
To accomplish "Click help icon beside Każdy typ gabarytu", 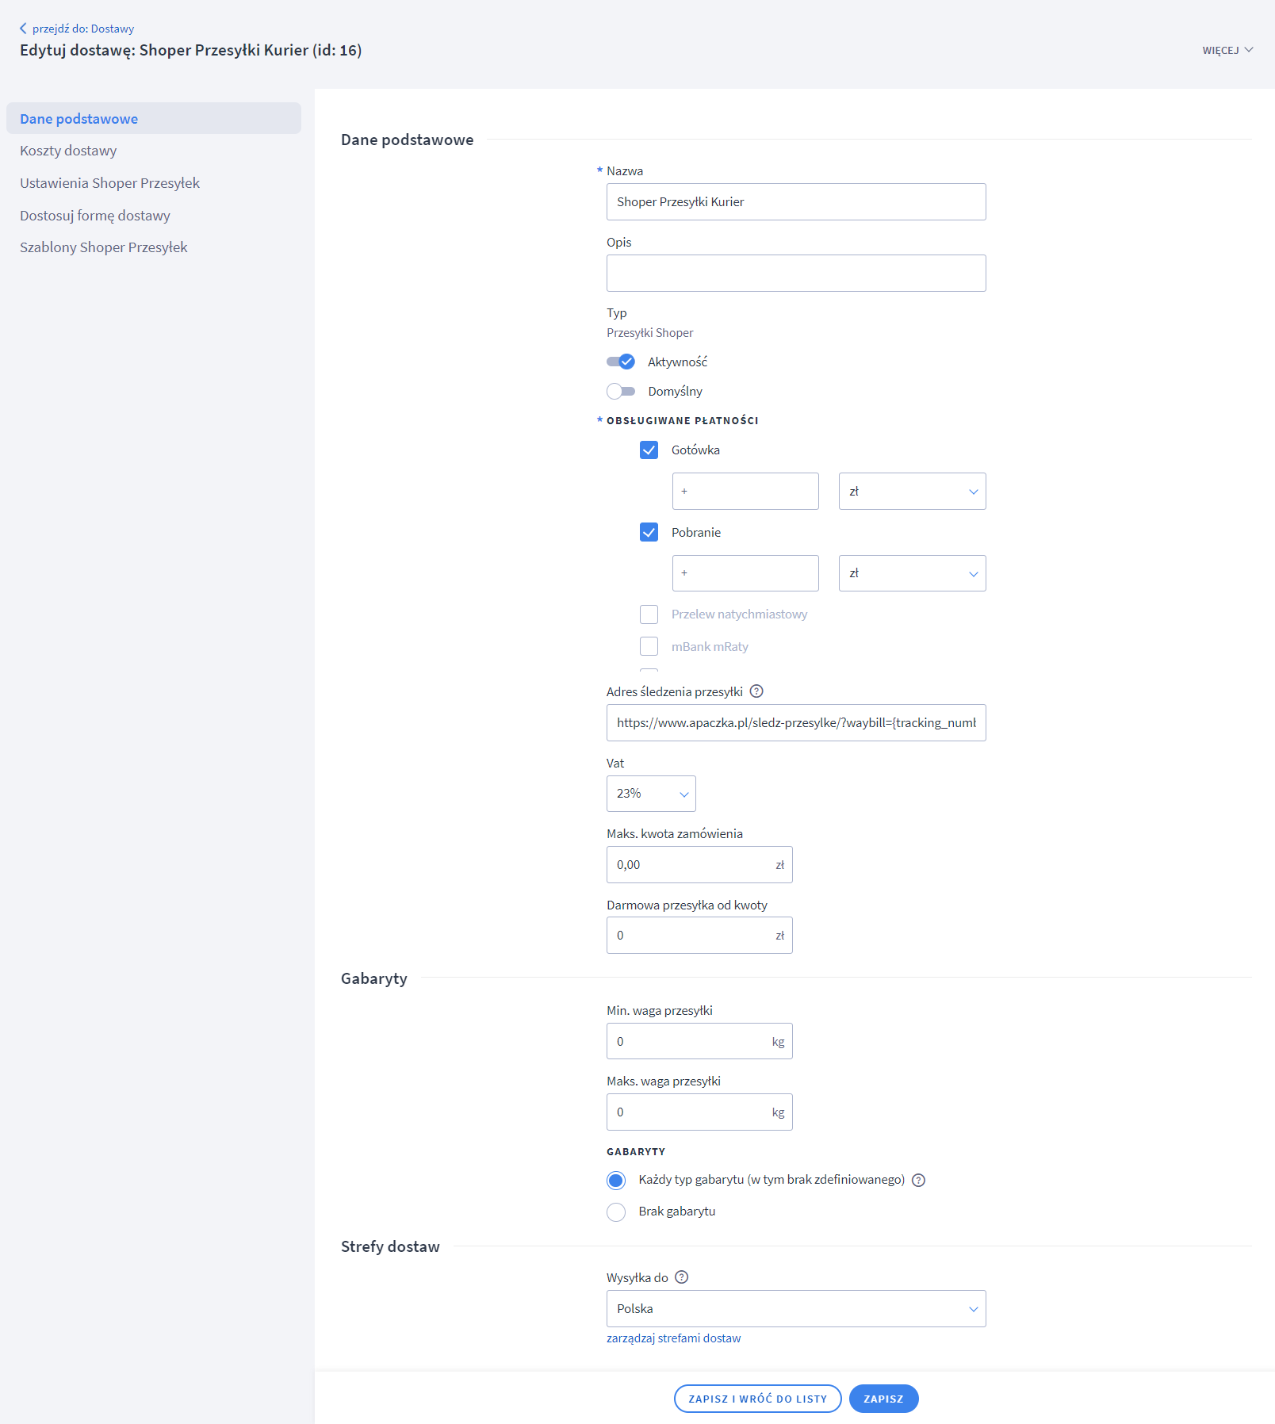I will tap(918, 1180).
